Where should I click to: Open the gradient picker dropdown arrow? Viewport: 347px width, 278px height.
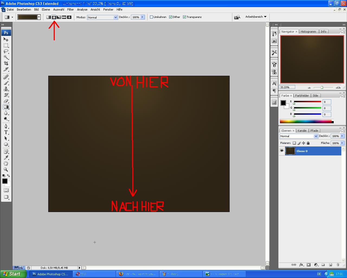[x=39, y=17]
